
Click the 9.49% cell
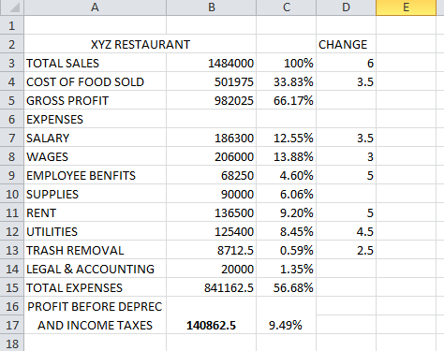pyautogui.click(x=287, y=325)
